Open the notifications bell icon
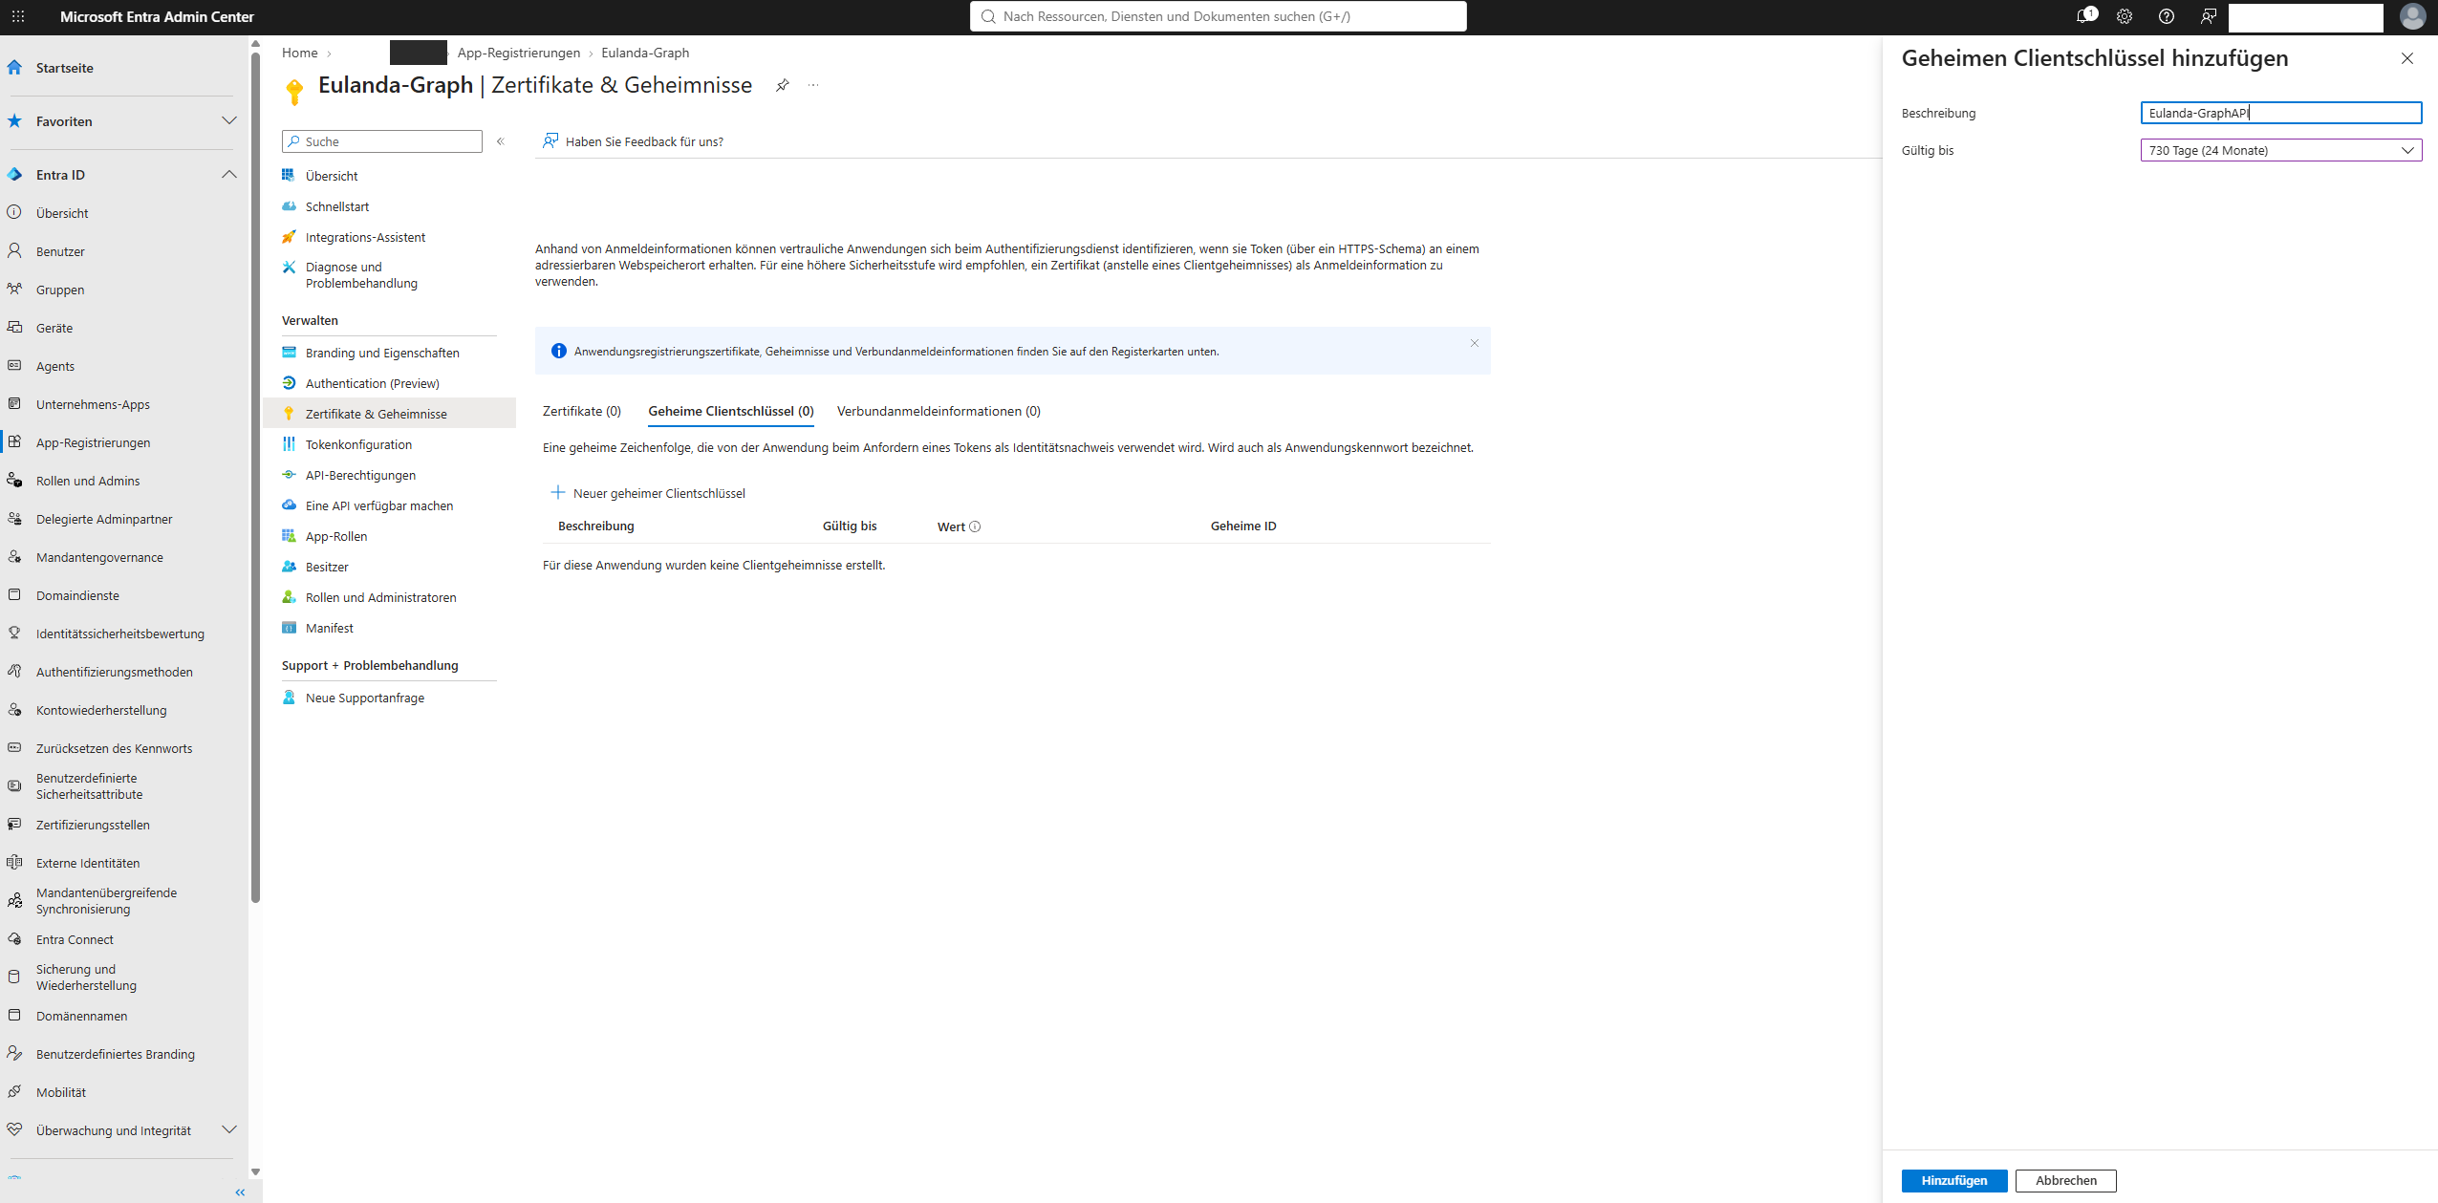This screenshot has height=1203, width=2438. [x=2085, y=16]
